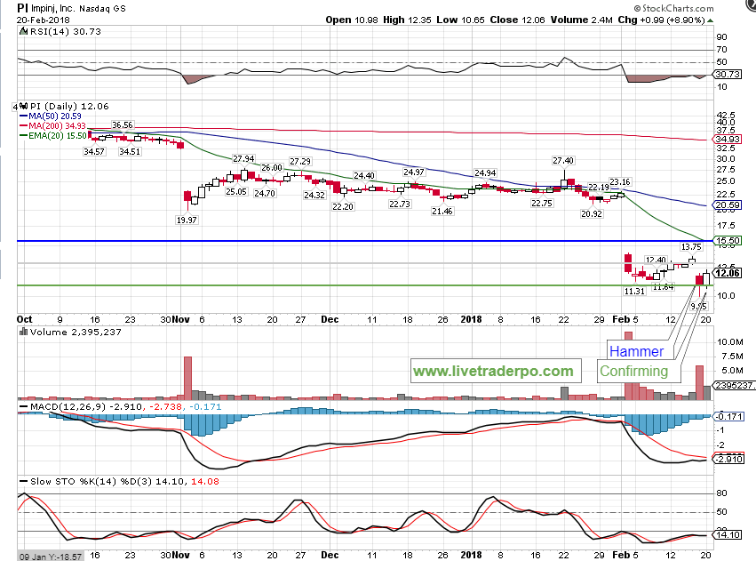
Task: Click the 34.93 MA(200) axis tag
Action: [727, 140]
